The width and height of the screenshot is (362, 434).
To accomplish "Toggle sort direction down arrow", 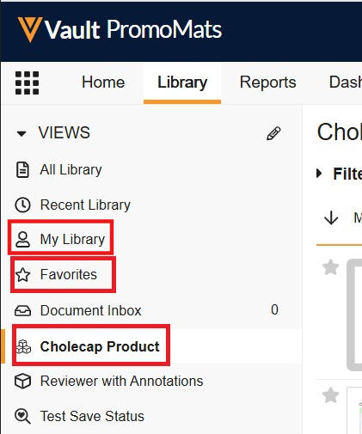I will coord(331,217).
